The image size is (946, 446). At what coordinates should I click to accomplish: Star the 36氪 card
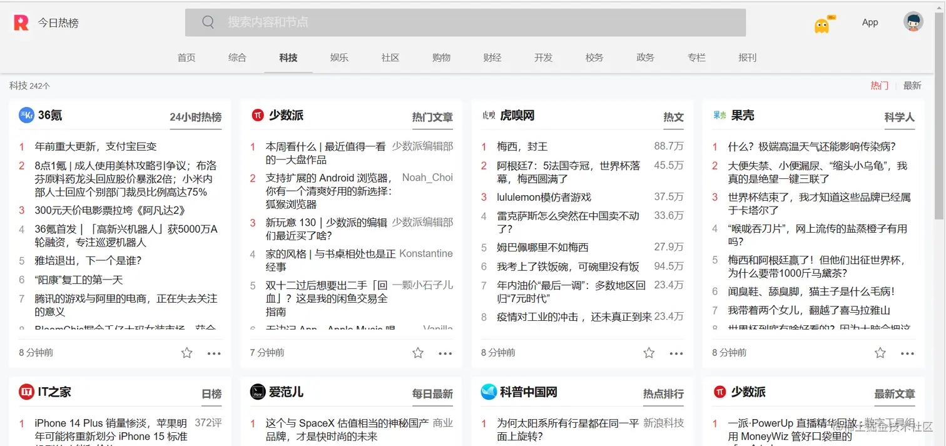click(x=187, y=353)
